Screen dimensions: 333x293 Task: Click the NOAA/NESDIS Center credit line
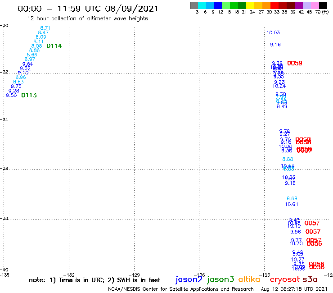coord(181,289)
